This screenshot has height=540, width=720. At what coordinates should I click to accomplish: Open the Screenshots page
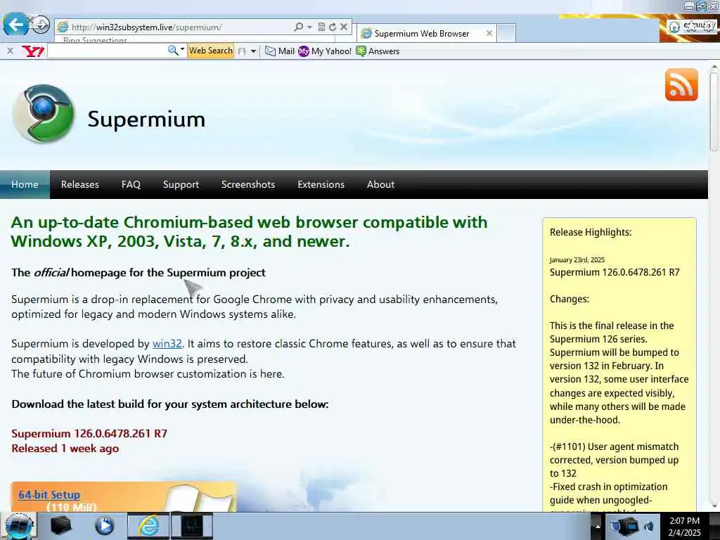point(248,185)
